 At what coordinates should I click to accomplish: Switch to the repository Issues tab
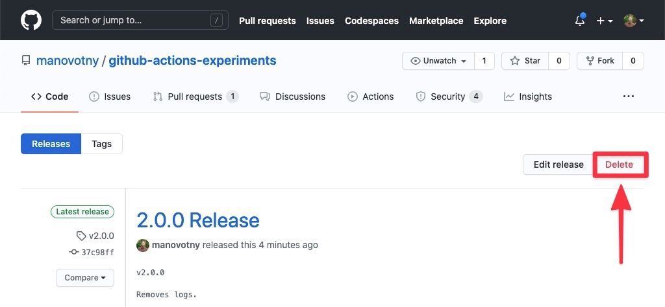tap(110, 97)
